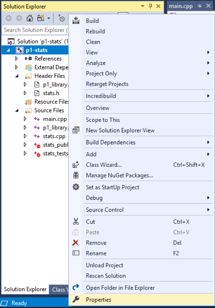
Task: Open Solution Explorer window position dropdown arrow
Action: (x=143, y=6)
